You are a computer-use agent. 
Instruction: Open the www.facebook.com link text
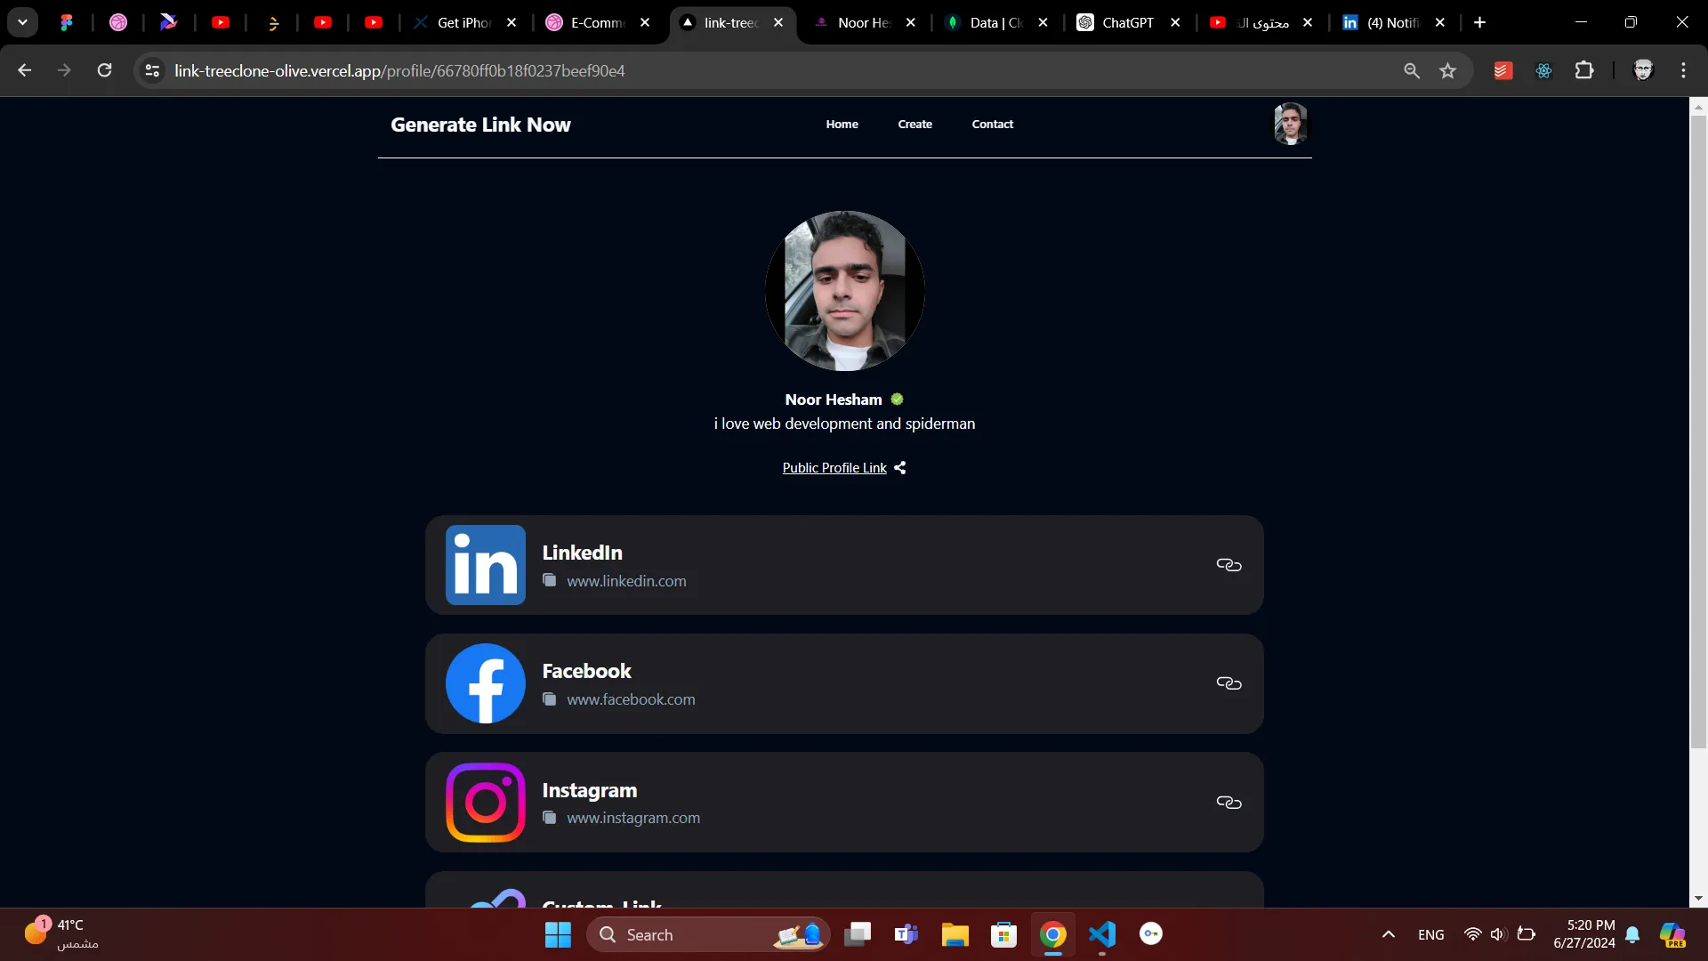coord(631,699)
